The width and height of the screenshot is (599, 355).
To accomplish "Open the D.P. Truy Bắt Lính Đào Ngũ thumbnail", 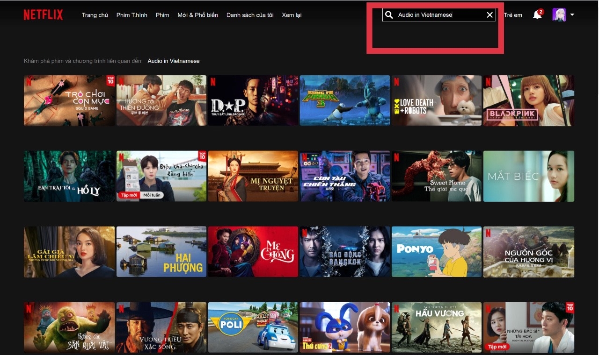I will click(253, 100).
